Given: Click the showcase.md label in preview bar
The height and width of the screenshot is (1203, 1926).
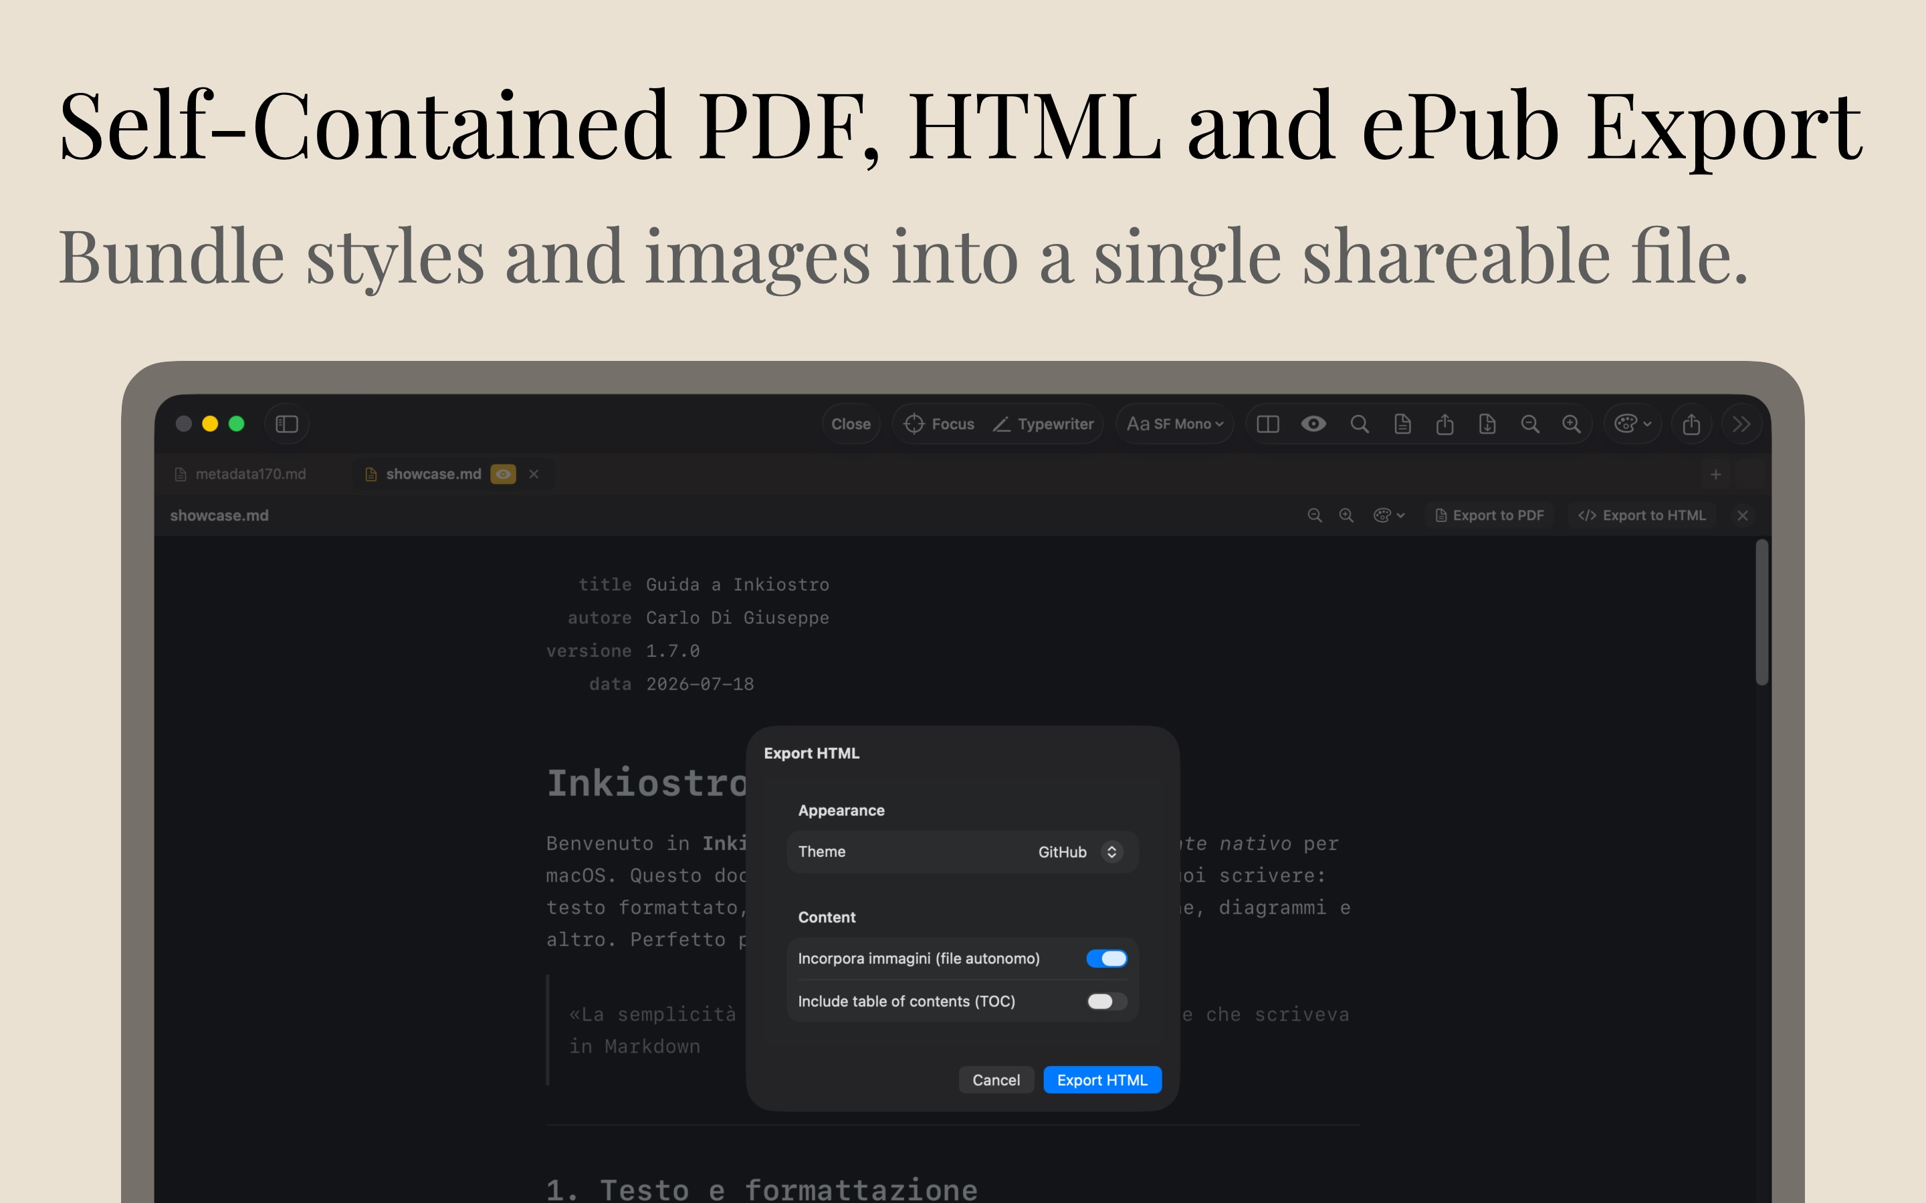Looking at the screenshot, I should coord(219,515).
